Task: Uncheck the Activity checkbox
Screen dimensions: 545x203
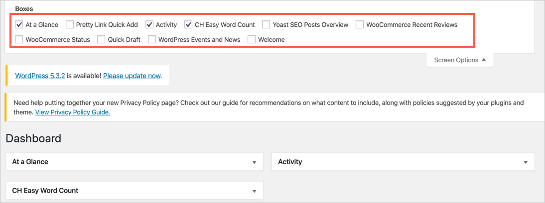Action: click(149, 24)
